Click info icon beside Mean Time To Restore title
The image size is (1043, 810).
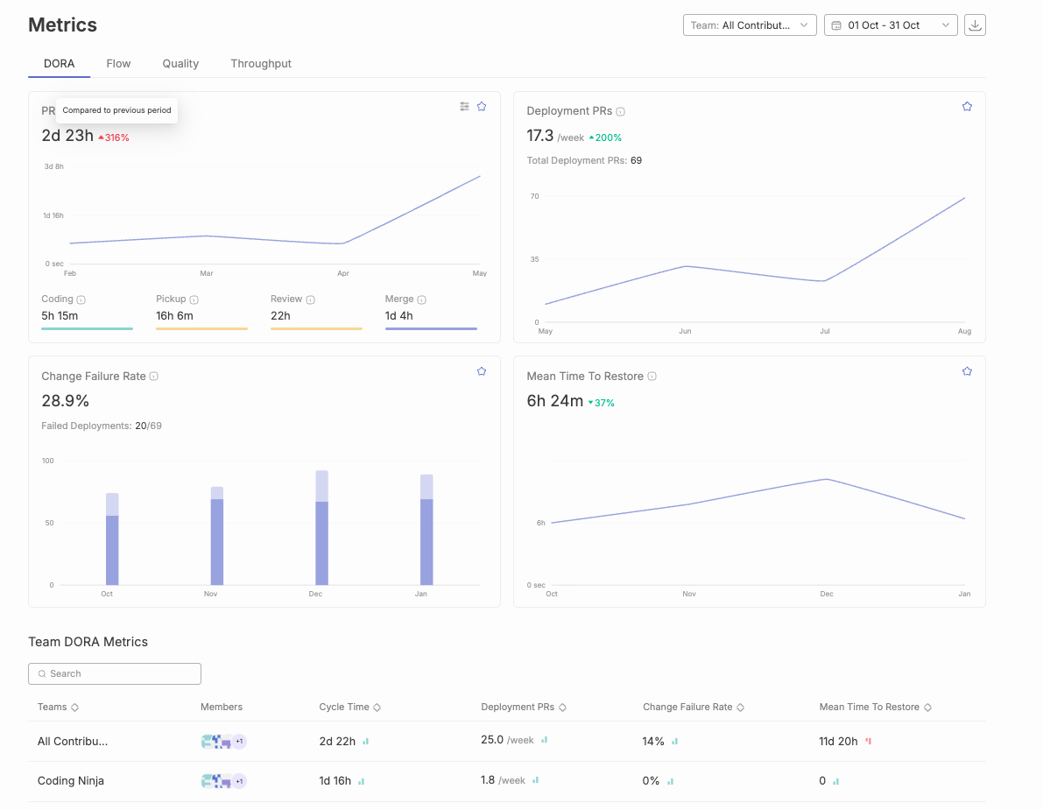pyautogui.click(x=652, y=377)
